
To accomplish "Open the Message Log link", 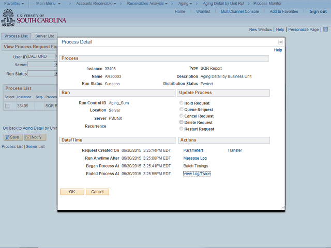I will 195,158.
